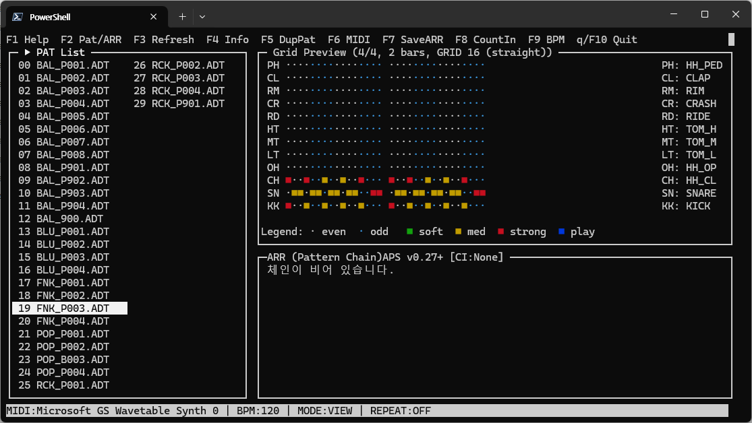The height and width of the screenshot is (423, 752).
Task: Toggle F2 Pat/ARR view mode
Action: point(91,40)
